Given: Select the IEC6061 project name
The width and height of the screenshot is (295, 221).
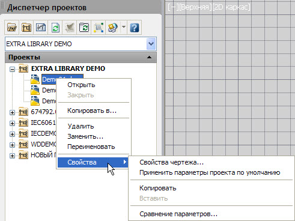Looking at the screenshot, I should [x=43, y=123].
